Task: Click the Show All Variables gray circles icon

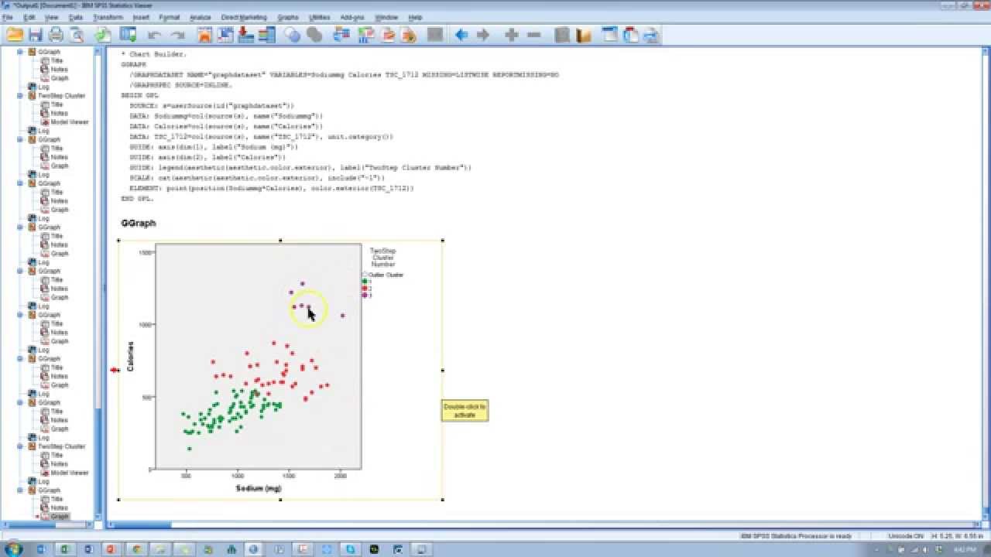Action: click(x=314, y=35)
